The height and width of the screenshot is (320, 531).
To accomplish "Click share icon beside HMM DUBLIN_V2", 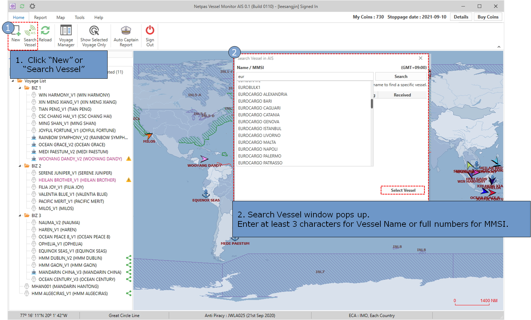I will click(x=128, y=258).
